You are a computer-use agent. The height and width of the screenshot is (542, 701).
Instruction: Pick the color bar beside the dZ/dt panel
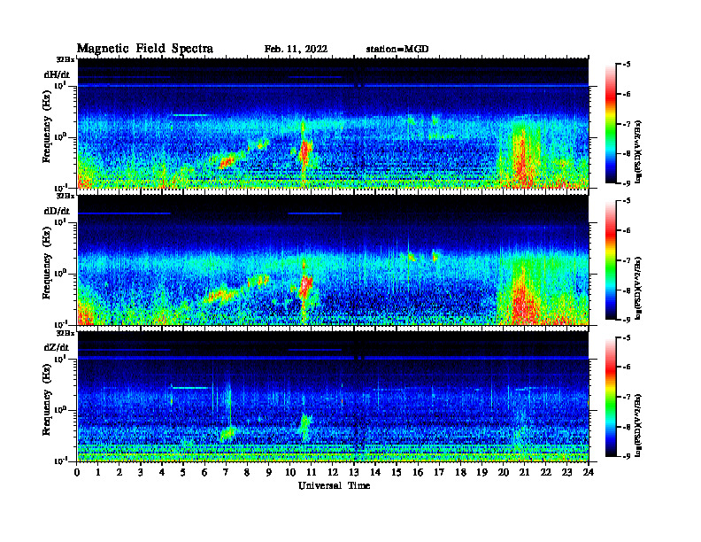[x=611, y=397]
